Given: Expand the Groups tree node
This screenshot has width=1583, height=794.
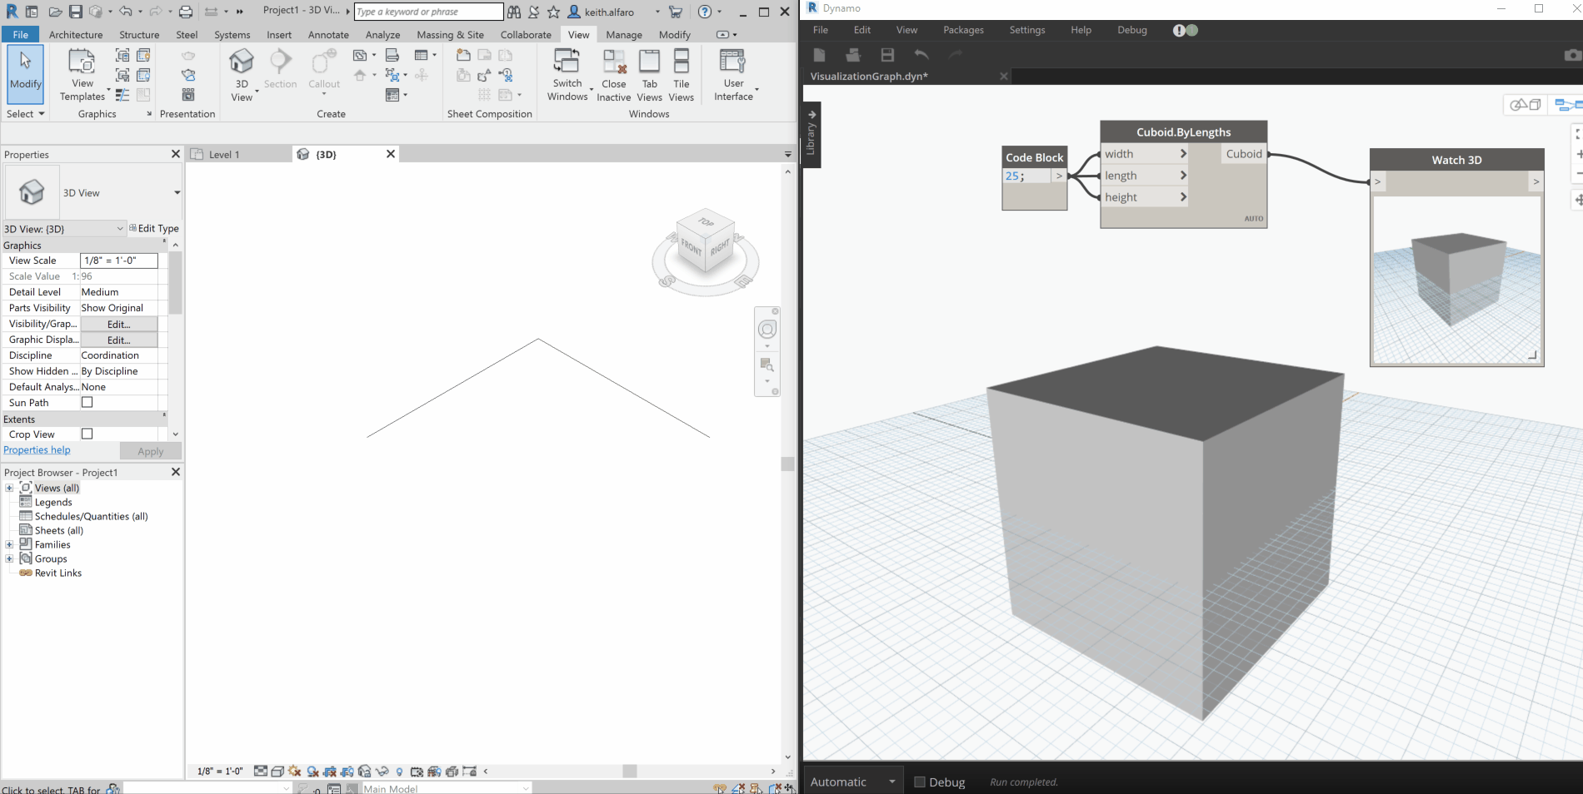Looking at the screenshot, I should 9,558.
